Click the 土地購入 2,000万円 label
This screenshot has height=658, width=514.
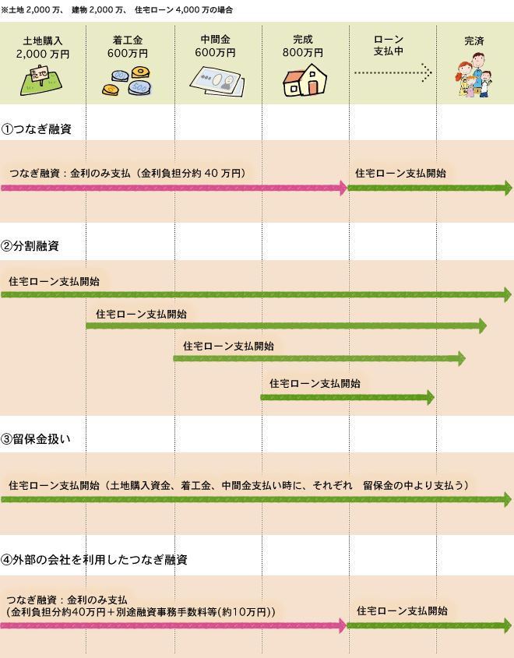[43, 48]
